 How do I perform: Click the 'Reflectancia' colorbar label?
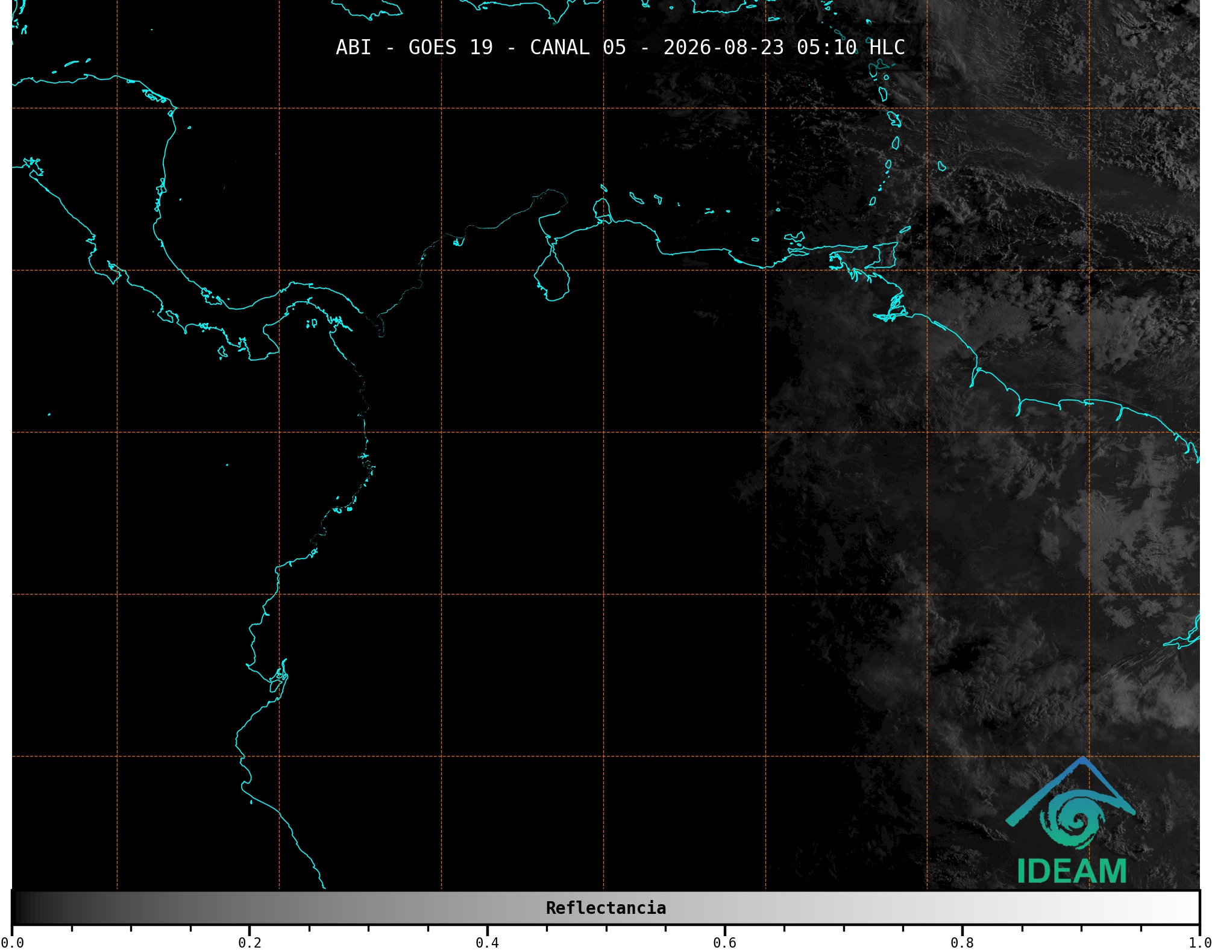606,908
